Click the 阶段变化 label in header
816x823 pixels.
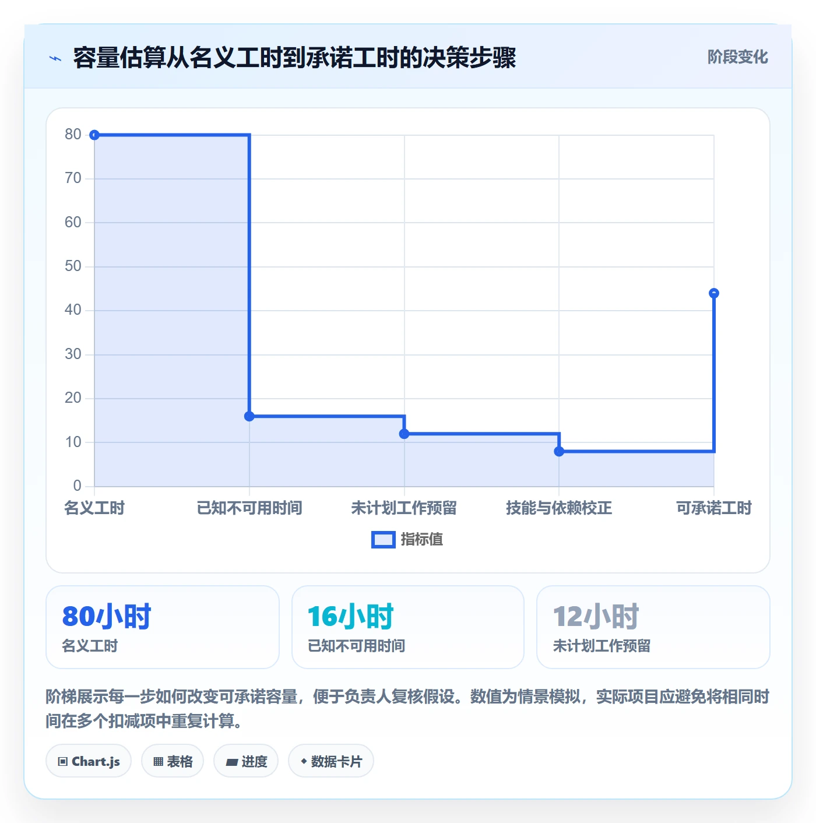tap(737, 57)
